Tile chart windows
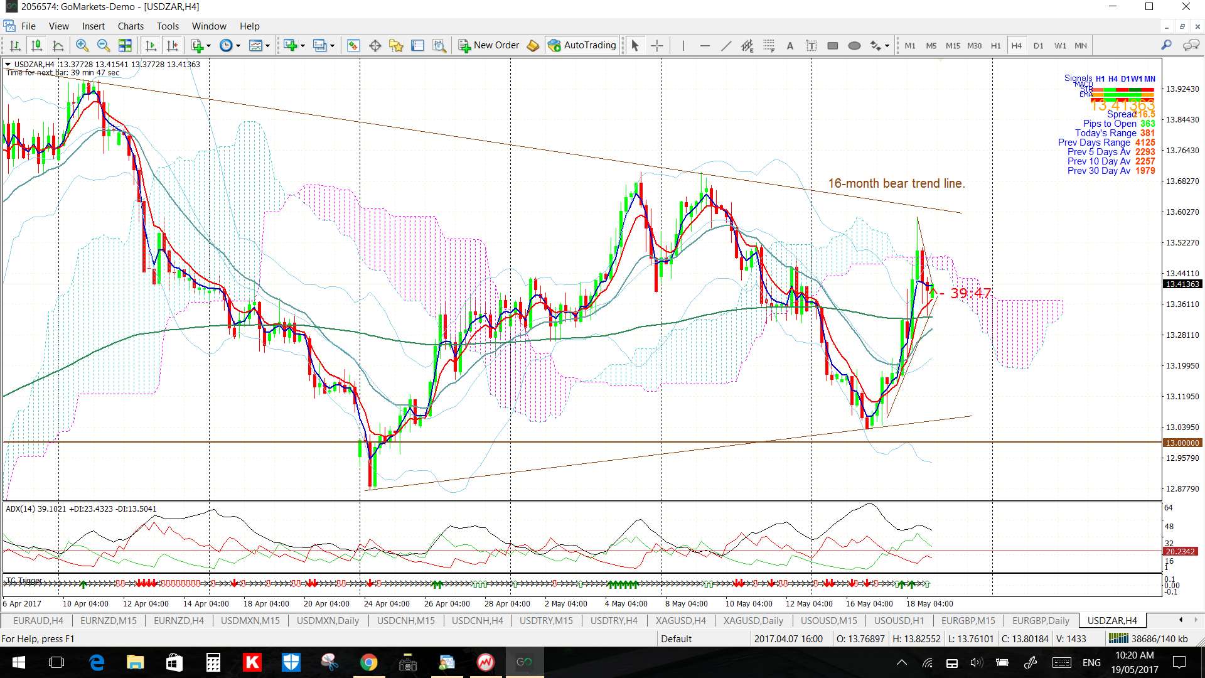1205x678 pixels. point(126,45)
